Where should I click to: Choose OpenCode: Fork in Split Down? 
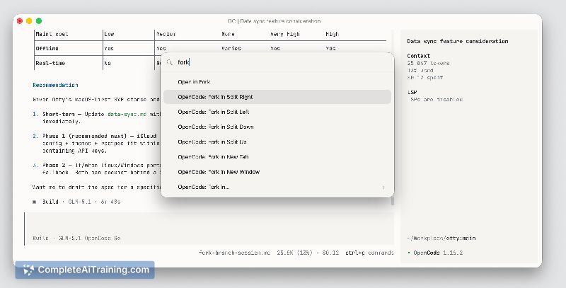click(277, 127)
